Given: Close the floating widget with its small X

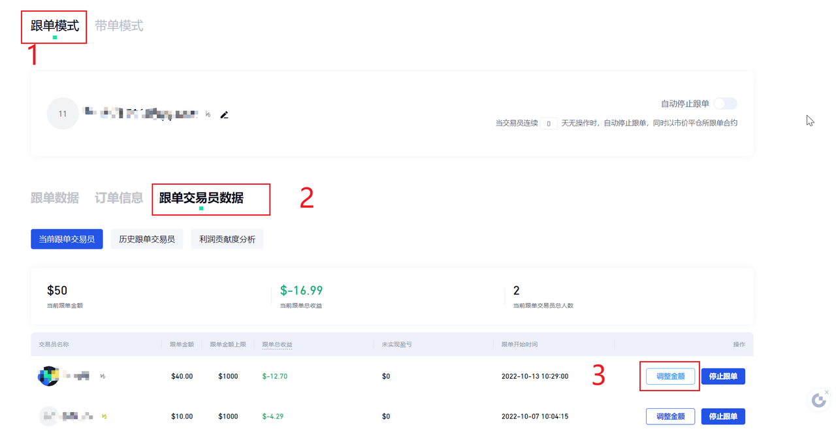Looking at the screenshot, I should [x=826, y=392].
